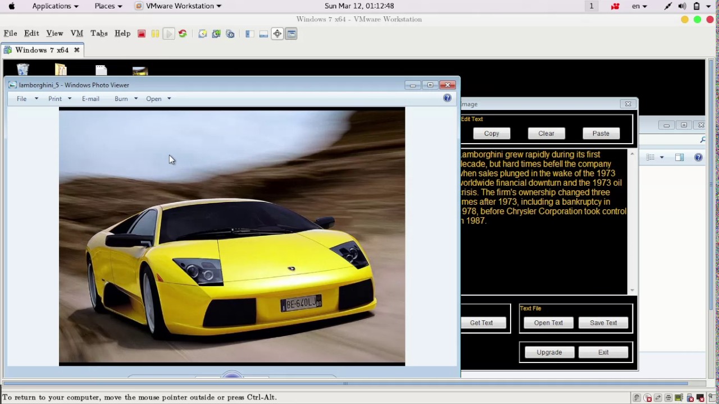Viewport: 719px width, 404px height.
Task: Click the Copy button in Edit Text
Action: tap(492, 134)
